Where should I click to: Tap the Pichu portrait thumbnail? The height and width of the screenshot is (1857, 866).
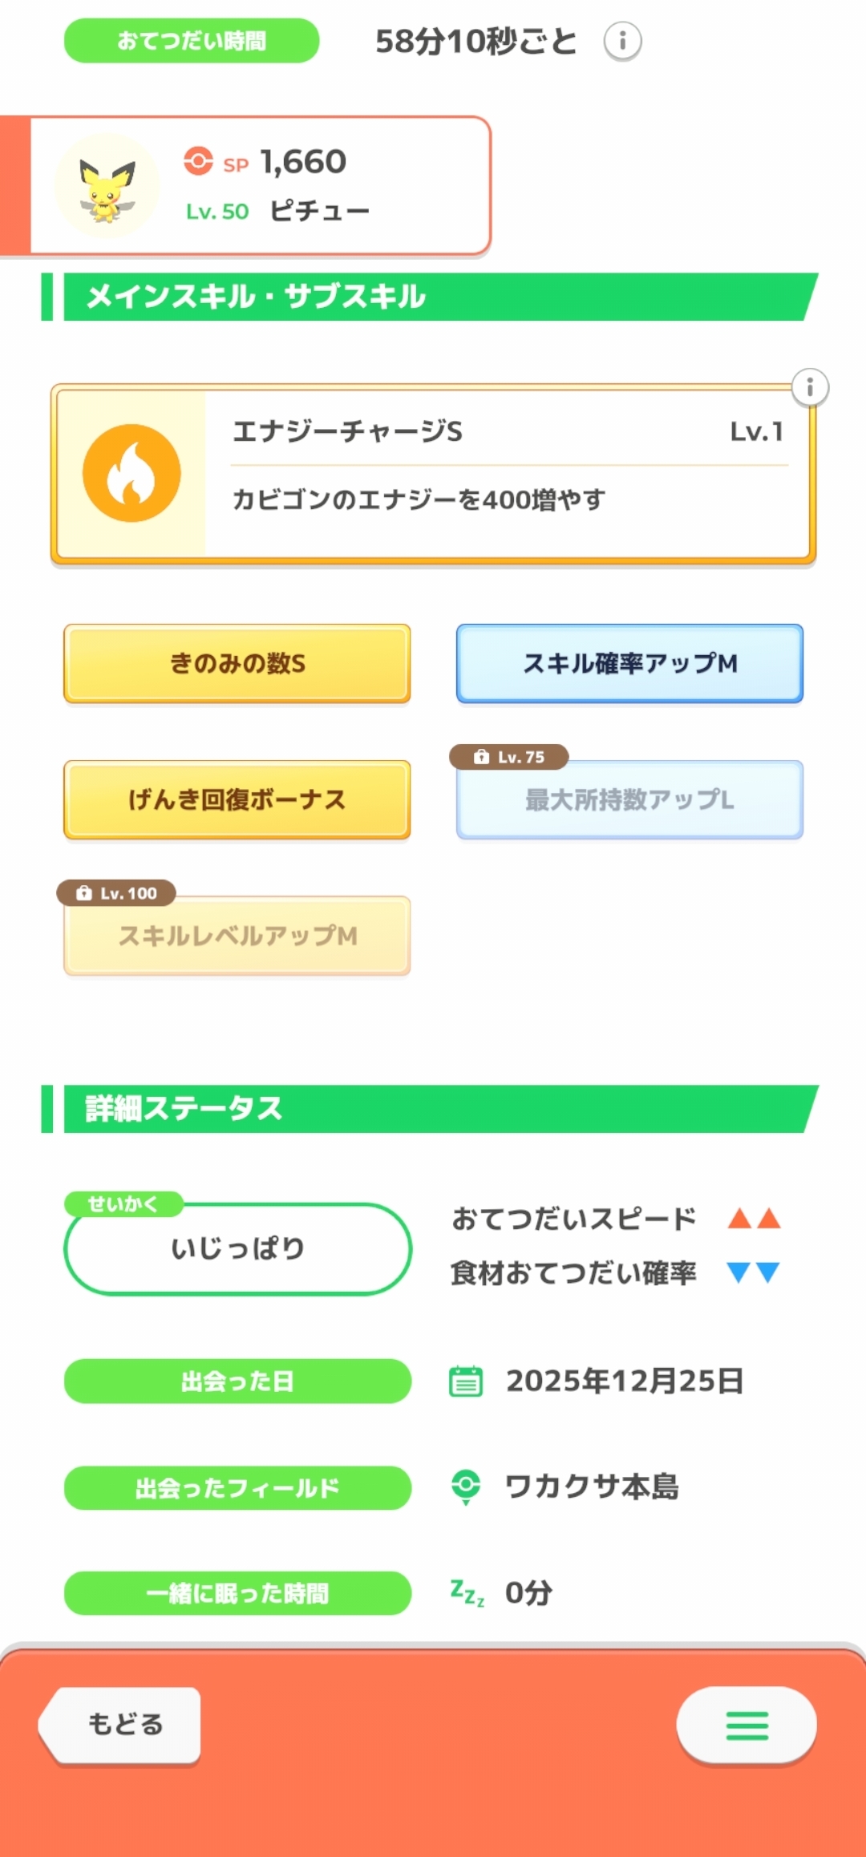coord(107,187)
